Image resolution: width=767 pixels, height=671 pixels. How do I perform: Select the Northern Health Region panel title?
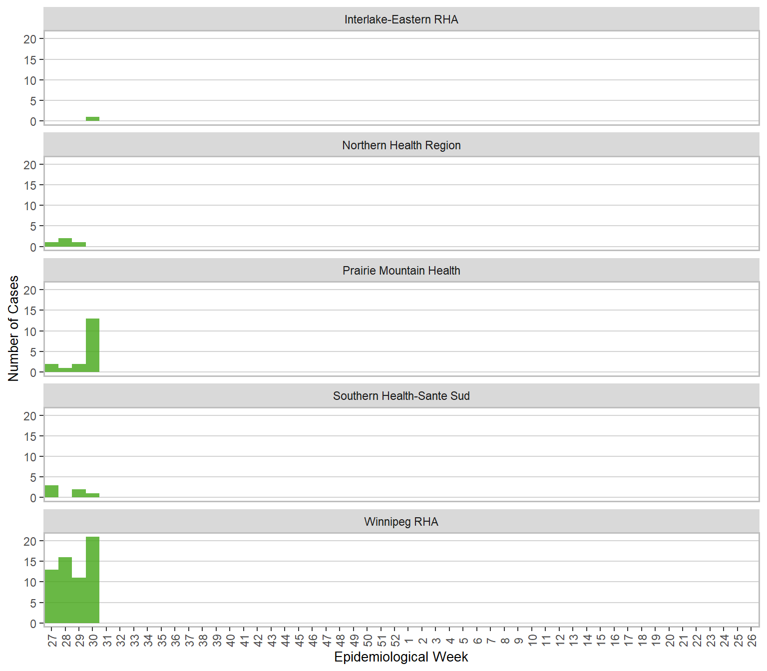pyautogui.click(x=401, y=145)
